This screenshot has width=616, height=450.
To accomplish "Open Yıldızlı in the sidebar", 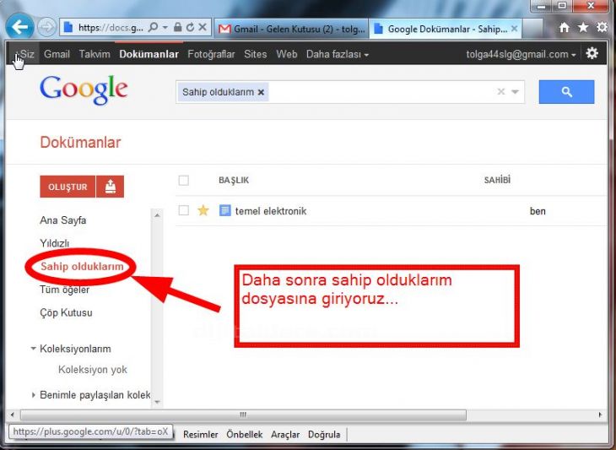I will coord(54,243).
